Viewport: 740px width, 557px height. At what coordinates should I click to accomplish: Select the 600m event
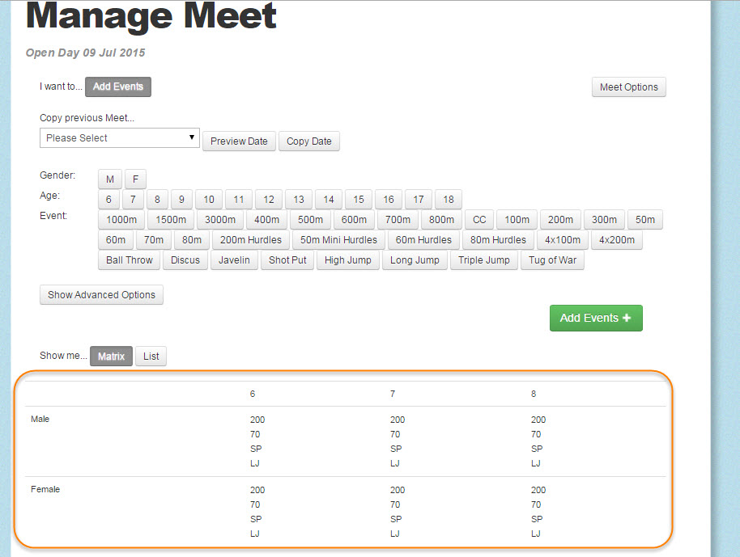[354, 220]
